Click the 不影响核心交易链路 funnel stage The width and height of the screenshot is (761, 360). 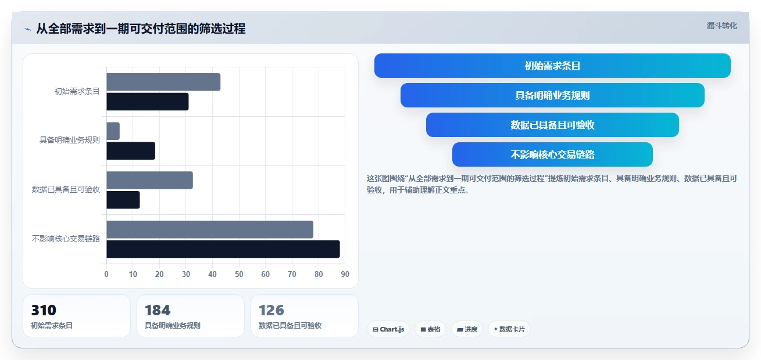552,154
